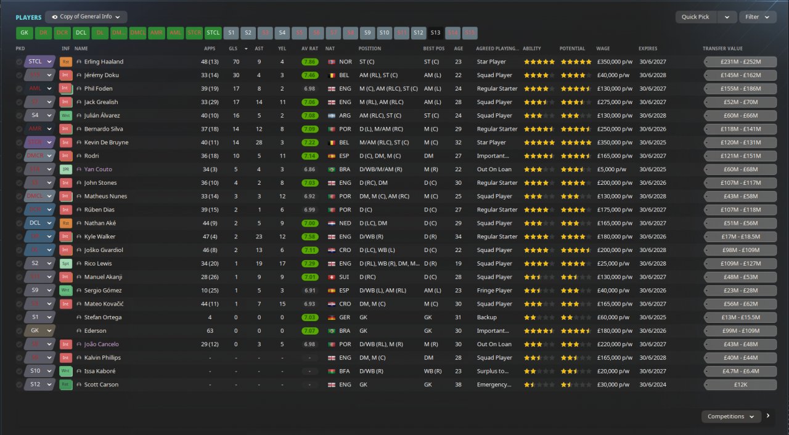The height and width of the screenshot is (435, 789).
Task: Click the person icon next to Jack Grealish
Action: click(79, 102)
